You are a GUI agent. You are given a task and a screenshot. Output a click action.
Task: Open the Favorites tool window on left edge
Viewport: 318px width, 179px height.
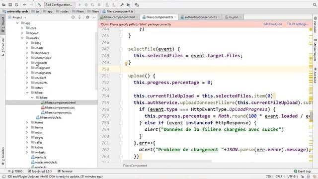[x=3, y=156]
